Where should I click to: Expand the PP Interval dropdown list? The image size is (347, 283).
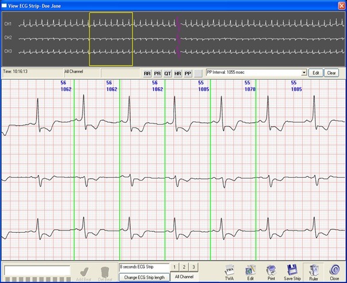tap(304, 73)
